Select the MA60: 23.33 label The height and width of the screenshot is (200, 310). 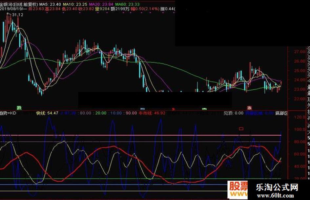tap(127, 4)
